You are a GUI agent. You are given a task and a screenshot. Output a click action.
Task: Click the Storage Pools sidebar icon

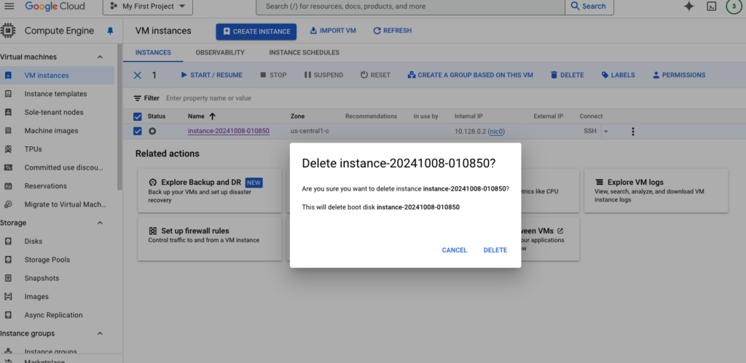coord(8,260)
